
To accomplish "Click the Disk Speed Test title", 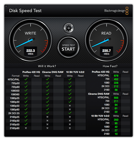I will point(25,11).
